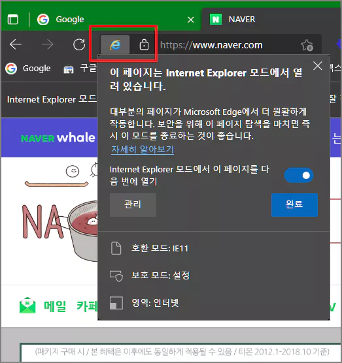Open the 자세히 알아보기 link
Image resolution: width=342 pixels, height=363 pixels.
(x=143, y=150)
